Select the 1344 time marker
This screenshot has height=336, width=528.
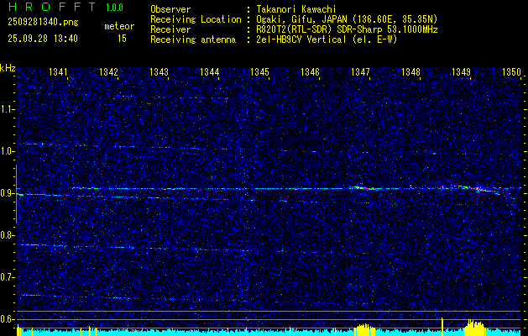[x=210, y=73]
